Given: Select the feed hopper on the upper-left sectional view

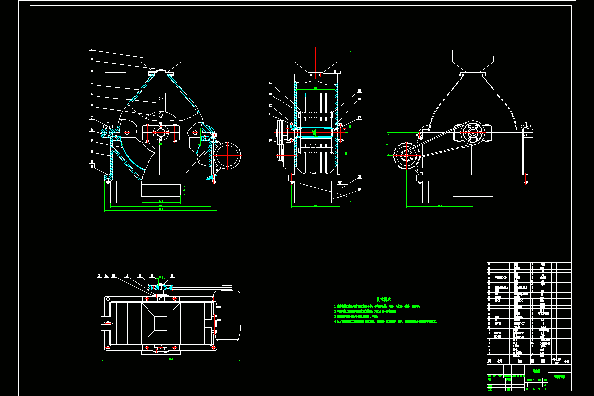Looking at the screenshot, I should 161,61.
